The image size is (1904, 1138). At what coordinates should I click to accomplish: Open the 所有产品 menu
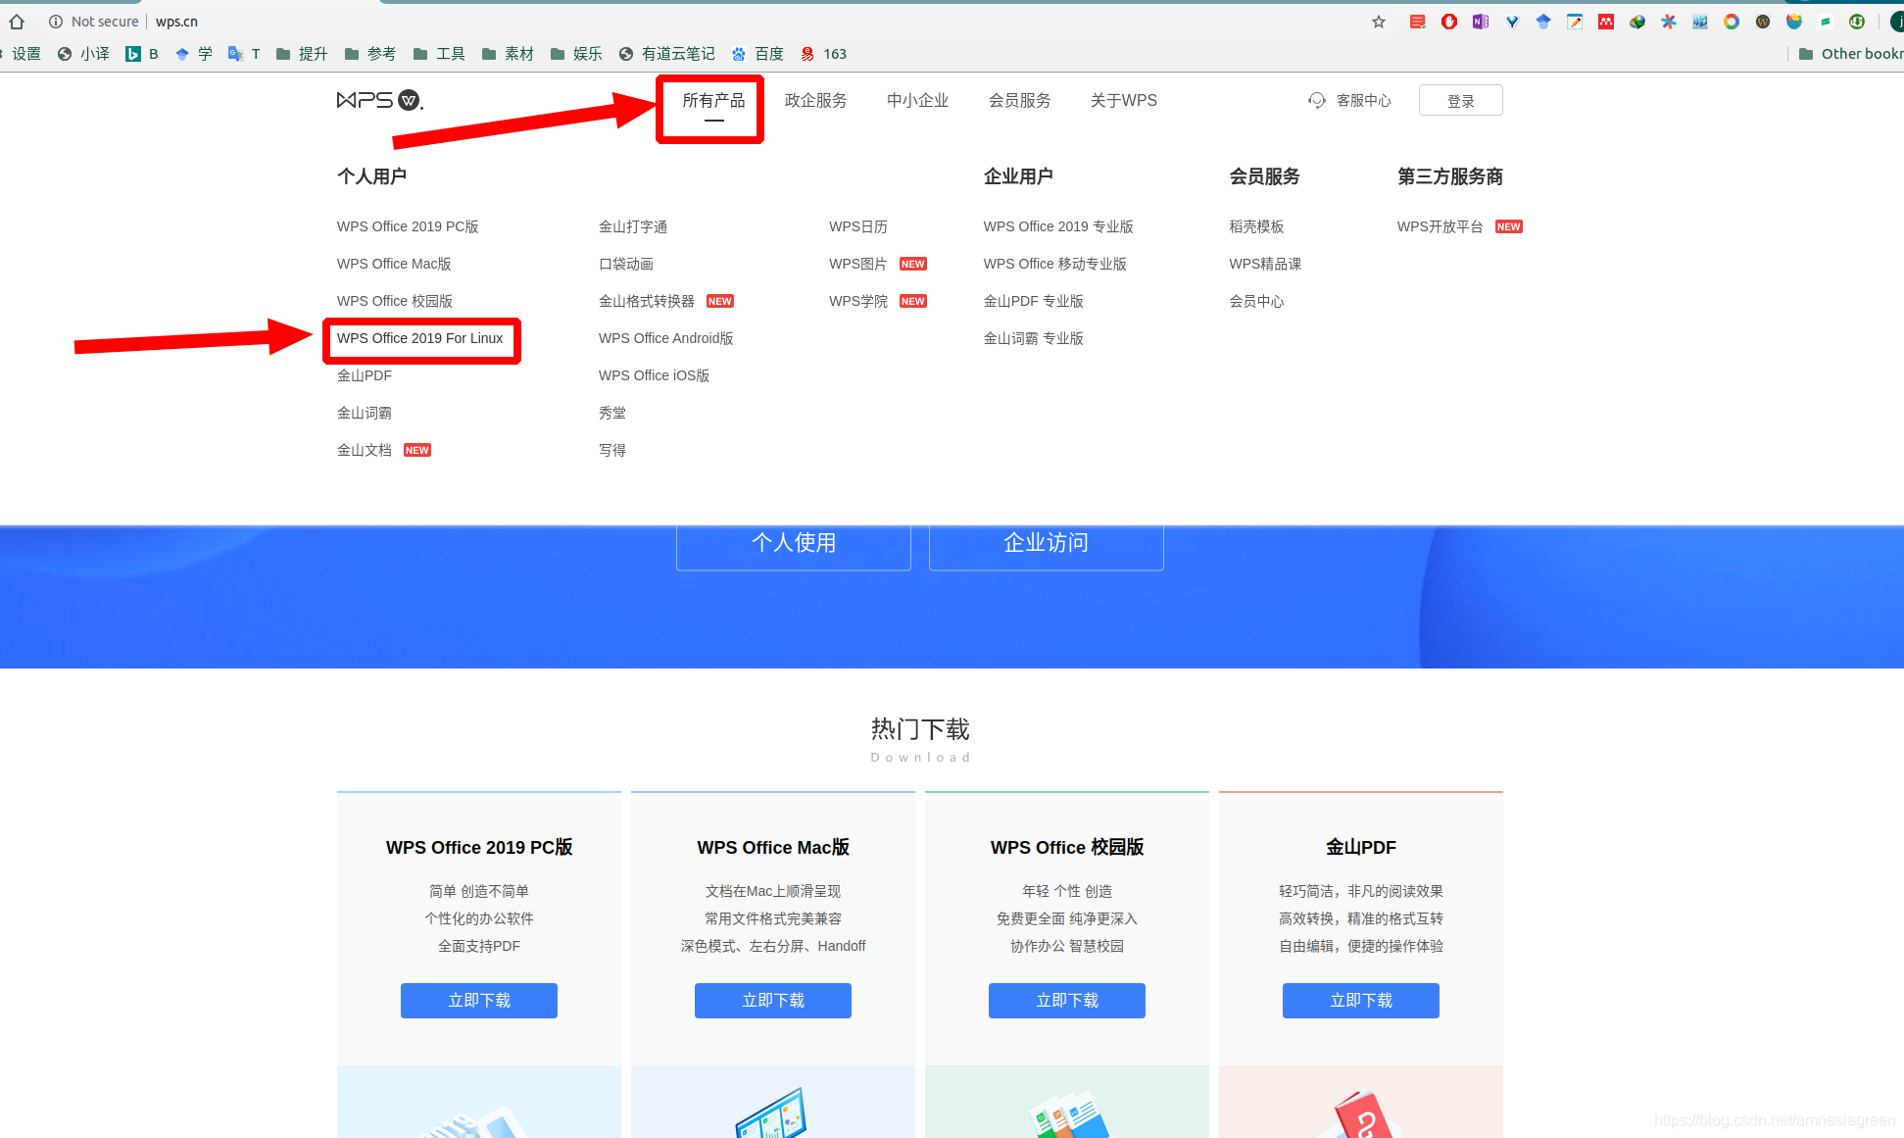point(713,100)
